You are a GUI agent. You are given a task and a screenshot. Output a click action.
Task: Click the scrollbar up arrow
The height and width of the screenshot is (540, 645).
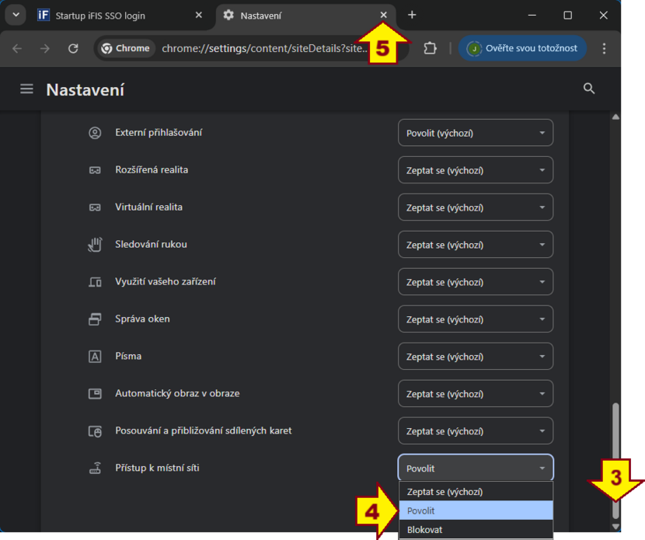[615, 117]
